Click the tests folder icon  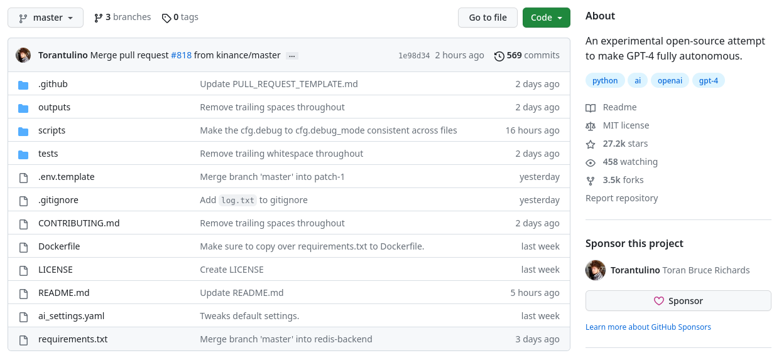click(23, 154)
